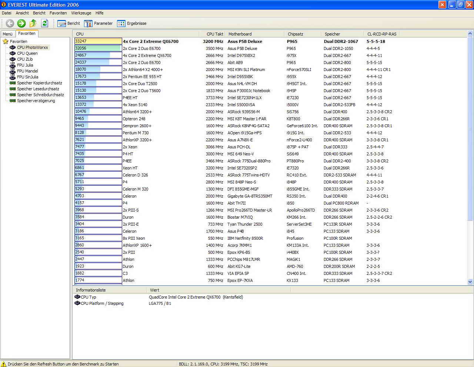Open the Werkzeuge menu
The height and width of the screenshot is (367, 474).
[81, 13]
